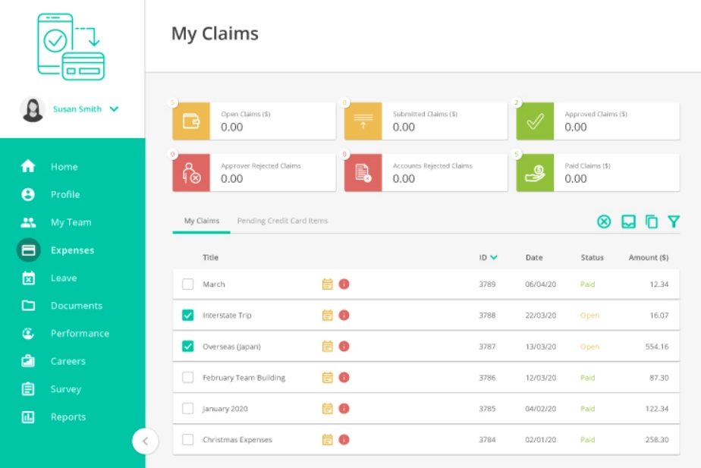
Task: Click the Profile person icon
Action: tap(28, 194)
